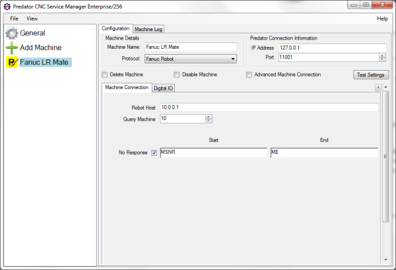This screenshot has height=270, width=396.
Task: Switch to the Digital IO tab
Action: pos(164,88)
